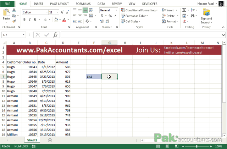
Task: Click the Copy icon
Action: pos(14,16)
